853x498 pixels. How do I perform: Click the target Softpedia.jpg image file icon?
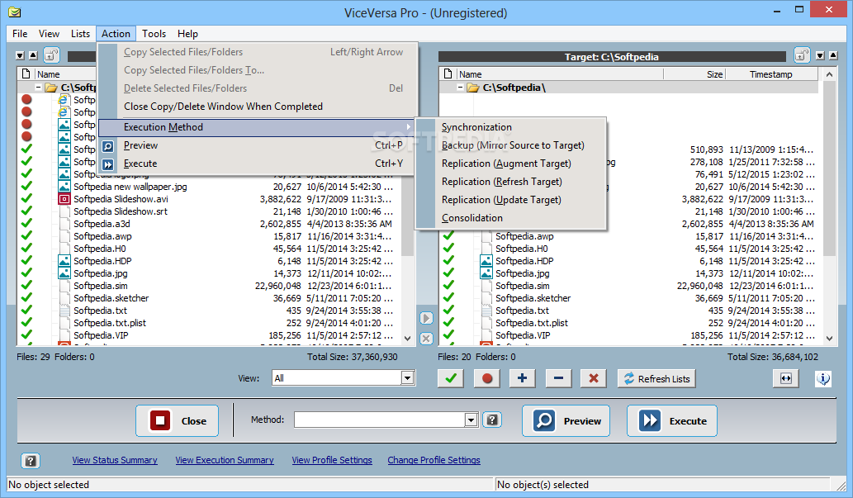[486, 273]
